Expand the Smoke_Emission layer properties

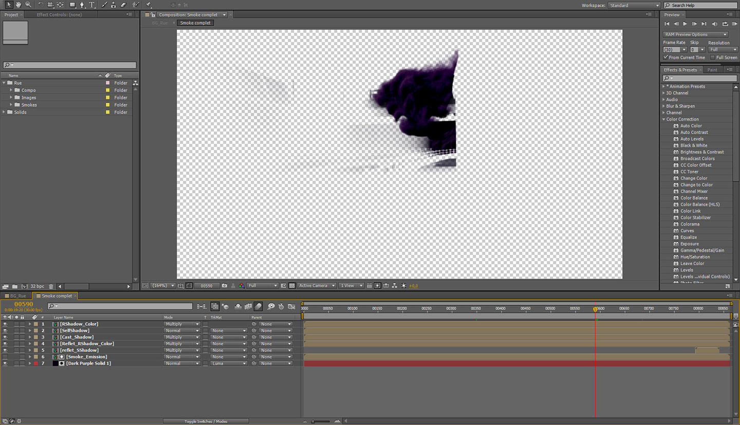(x=30, y=357)
